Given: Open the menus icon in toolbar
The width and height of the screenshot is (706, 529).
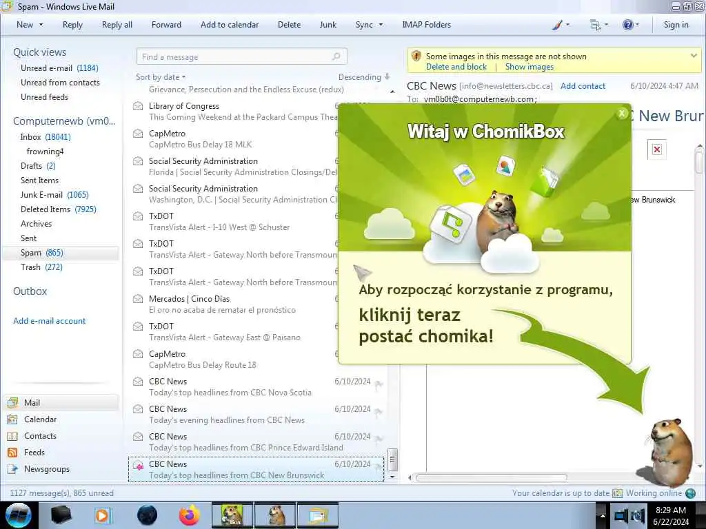Looking at the screenshot, I should [595, 25].
